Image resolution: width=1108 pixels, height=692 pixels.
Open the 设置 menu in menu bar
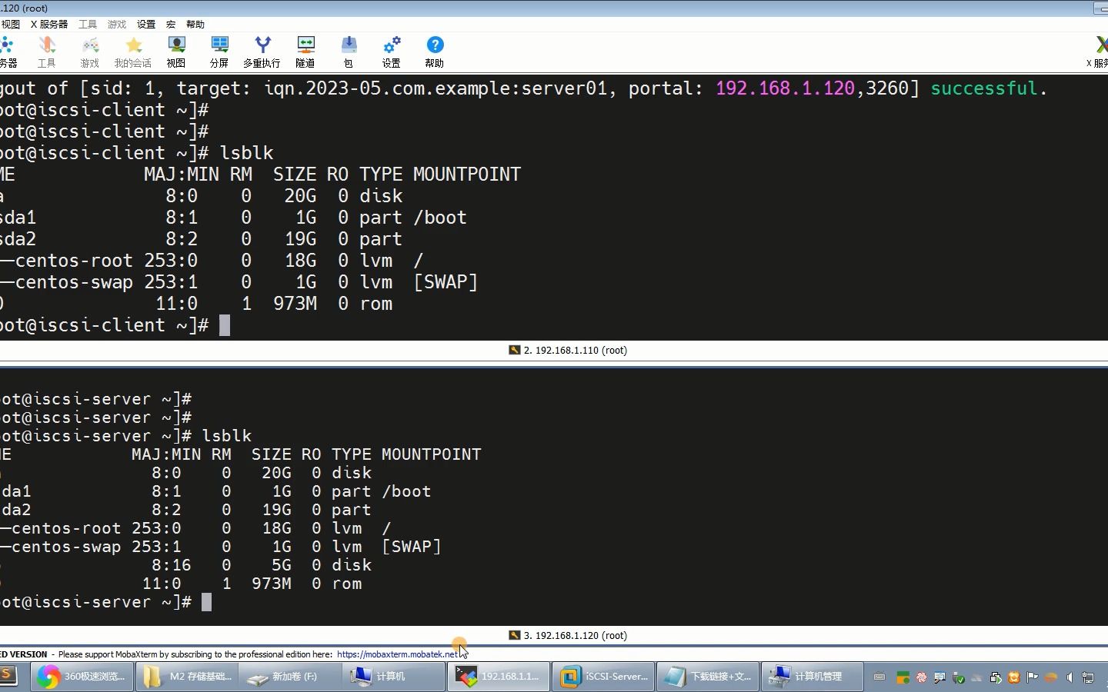click(x=146, y=25)
